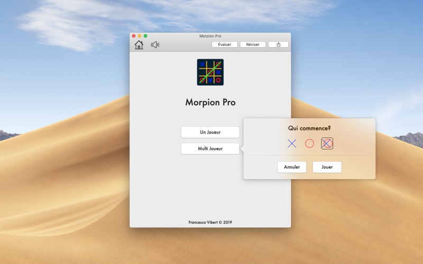Click the Morpion Pro heading text

210,102
